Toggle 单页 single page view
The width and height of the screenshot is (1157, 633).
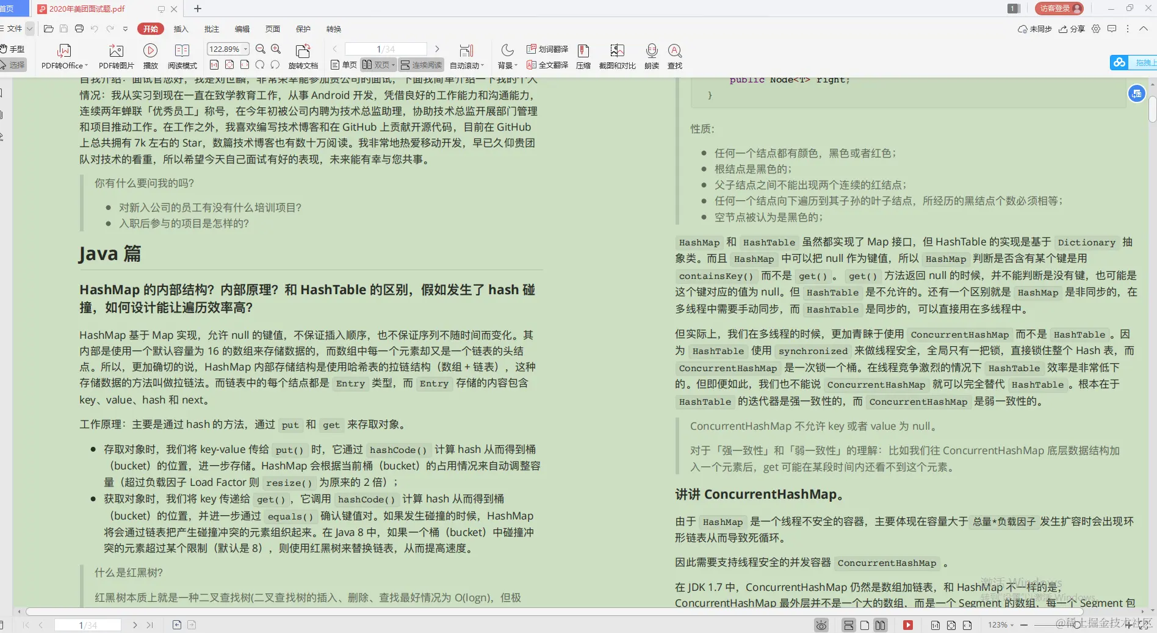(x=345, y=64)
